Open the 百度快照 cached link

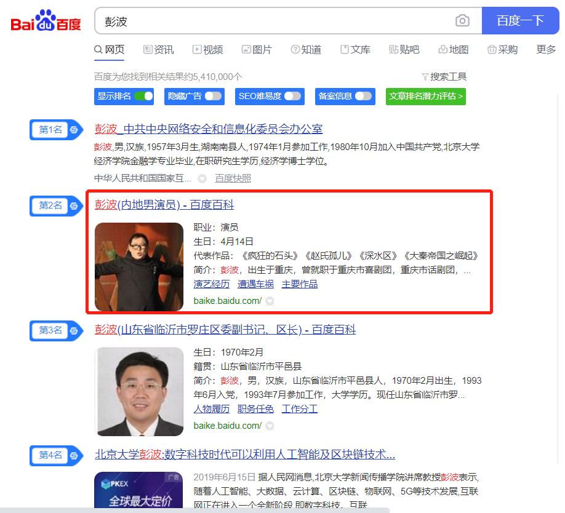click(x=233, y=178)
